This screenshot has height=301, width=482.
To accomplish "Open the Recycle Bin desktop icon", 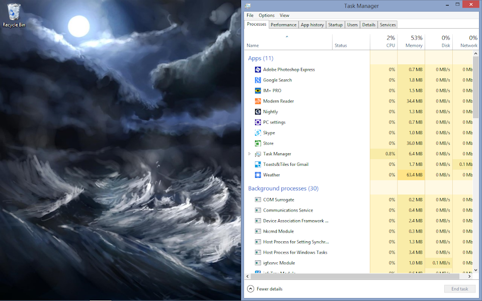I will 14,16.
